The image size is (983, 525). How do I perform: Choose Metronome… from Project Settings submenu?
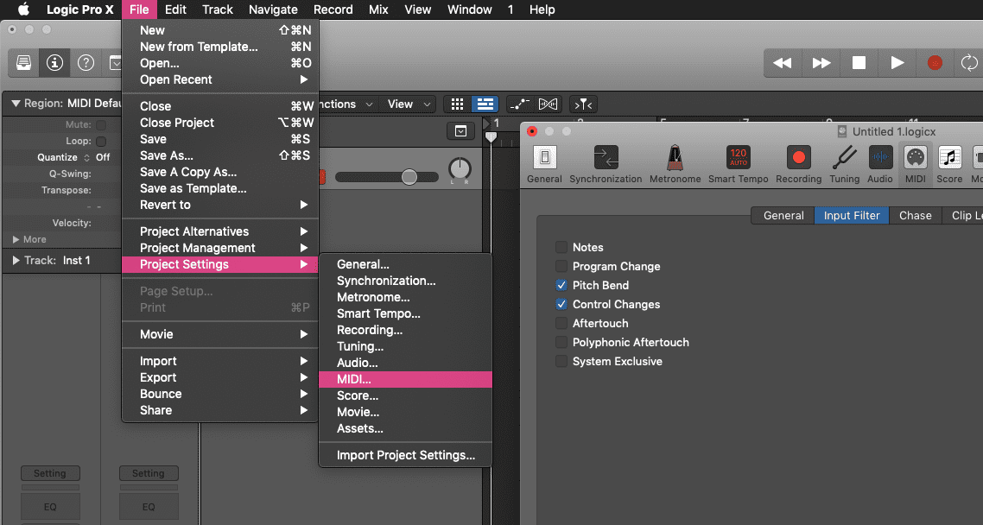405,297
